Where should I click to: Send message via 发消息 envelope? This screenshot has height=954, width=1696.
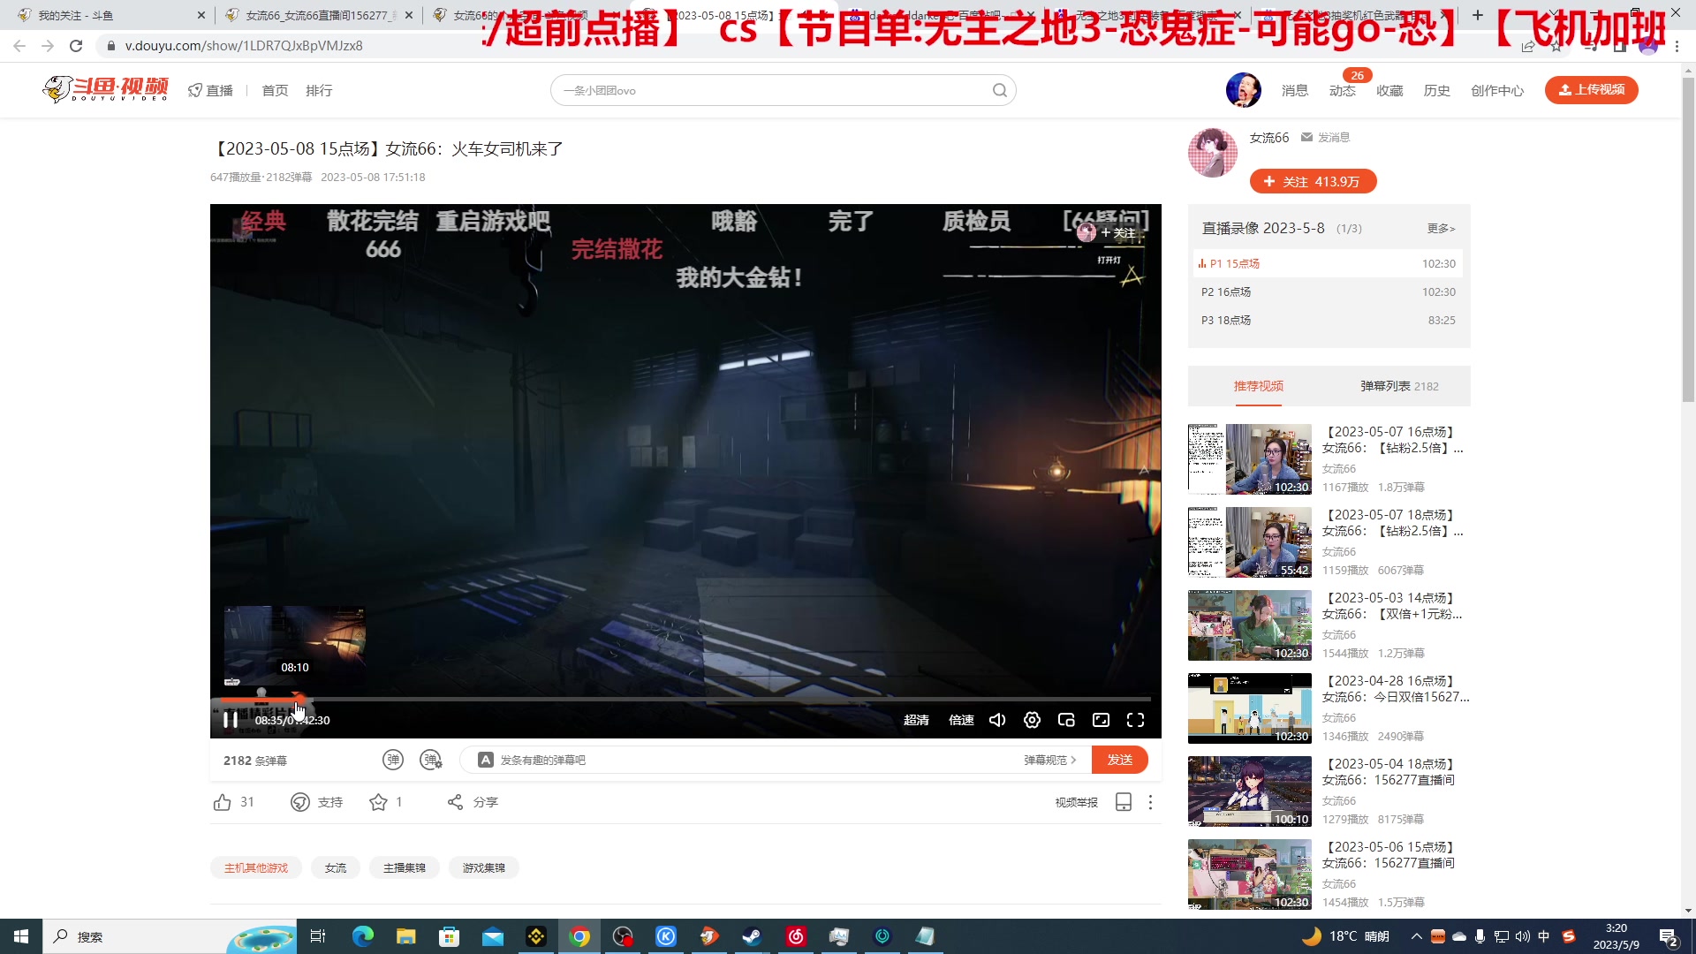[x=1325, y=137]
